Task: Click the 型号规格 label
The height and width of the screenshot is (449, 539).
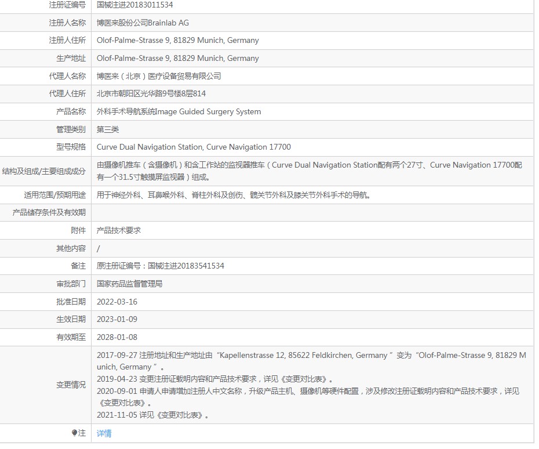Action: point(71,147)
